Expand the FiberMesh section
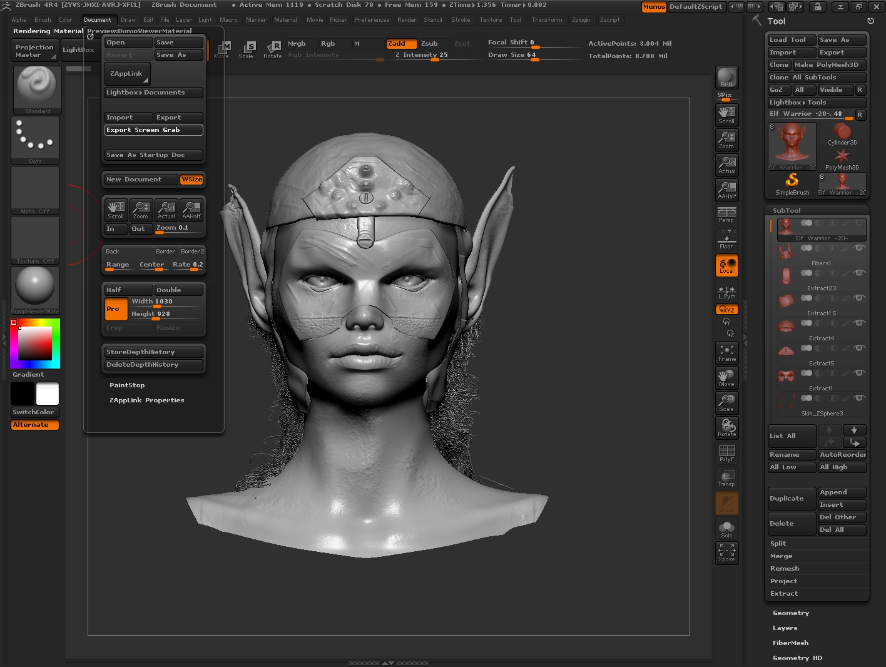Image resolution: width=886 pixels, height=667 pixels. 790,643
